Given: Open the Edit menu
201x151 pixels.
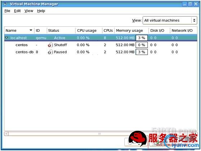Looking at the screenshot, I should click(17, 11).
